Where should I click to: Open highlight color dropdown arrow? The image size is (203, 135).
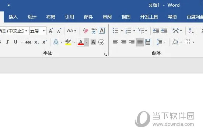tap(74, 42)
